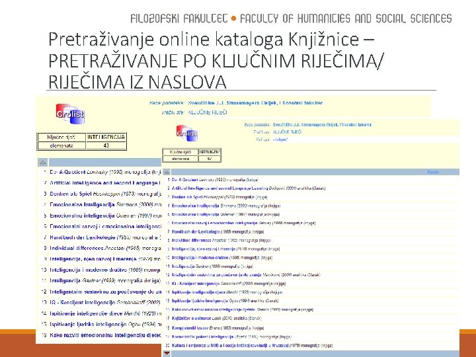The image size is (476, 357).
Task: Open 'Der A-Quotient' in INTELIGEN* results
Action: point(184,180)
